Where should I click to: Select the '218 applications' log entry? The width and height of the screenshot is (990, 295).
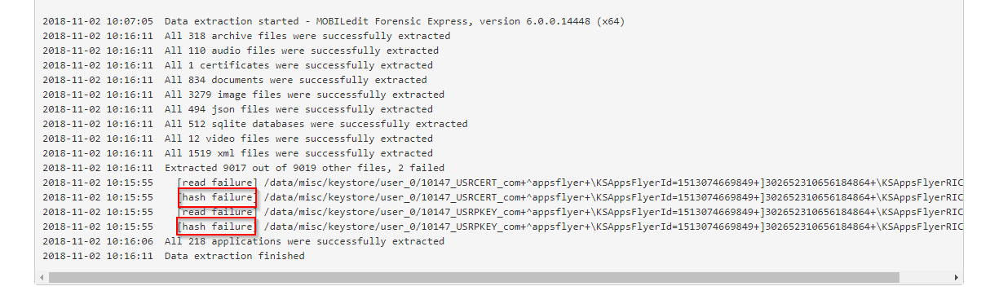(244, 241)
